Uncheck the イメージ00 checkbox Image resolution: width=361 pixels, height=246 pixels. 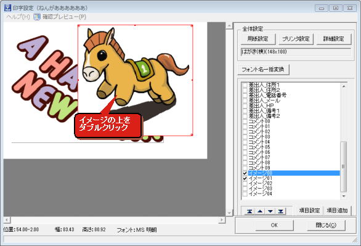click(245, 173)
